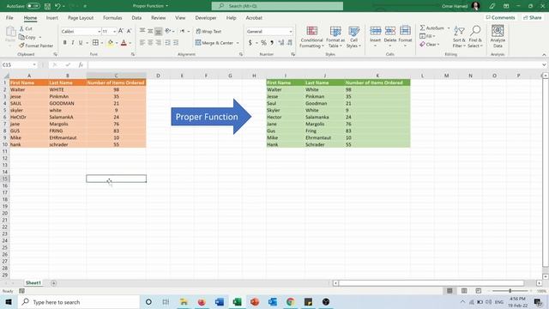Switch to the Developer tab
549x309 pixels.
pyautogui.click(x=206, y=17)
